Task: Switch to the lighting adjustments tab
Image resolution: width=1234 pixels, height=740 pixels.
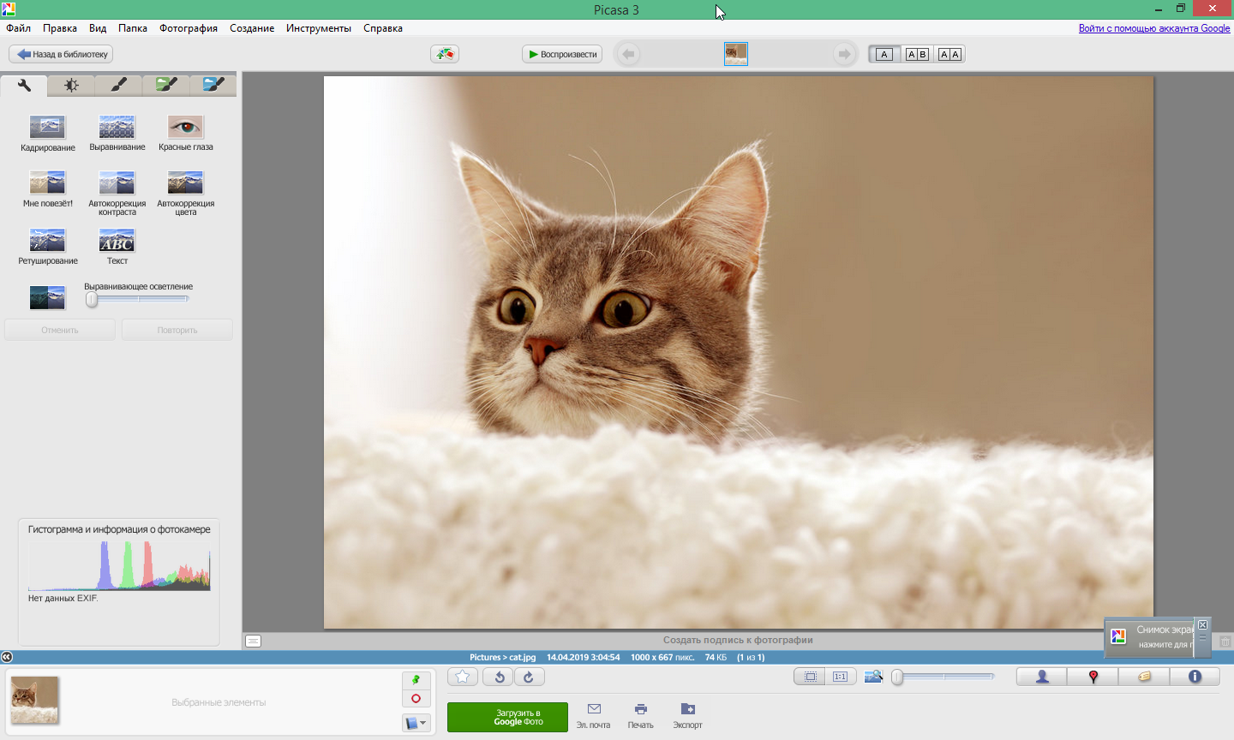Action: [71, 85]
